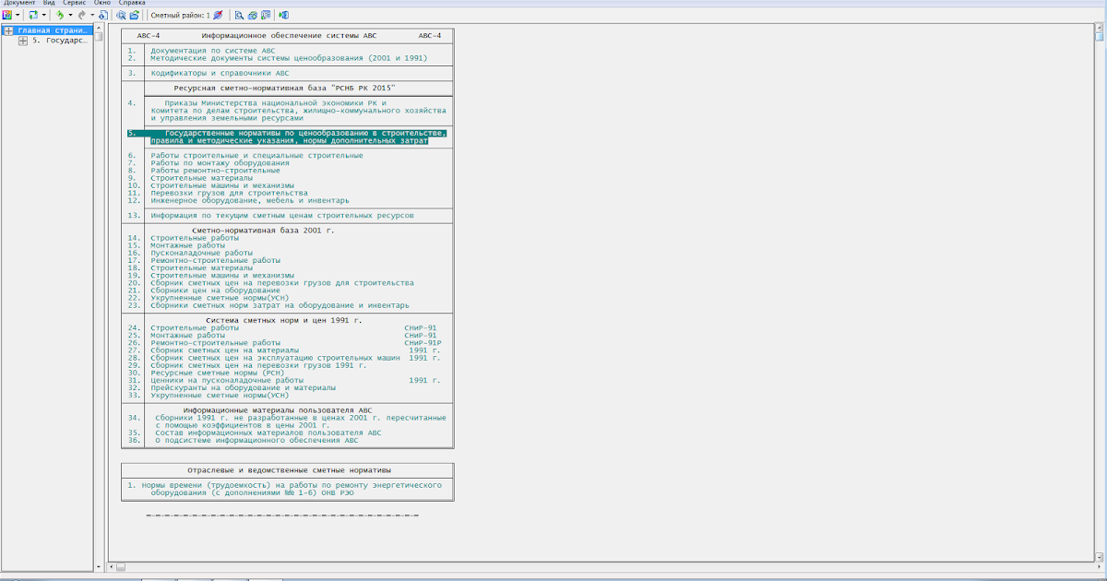1107x581 pixels.
Task: Open the forward arrow history dropdown
Action: (92, 16)
